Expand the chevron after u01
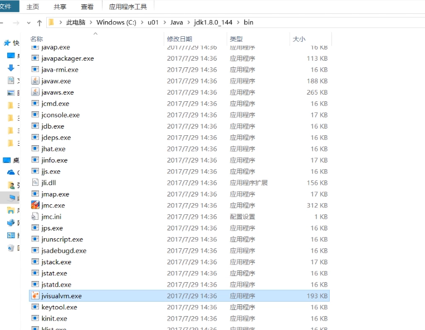Screen dimensions: 425x330 [164, 22]
